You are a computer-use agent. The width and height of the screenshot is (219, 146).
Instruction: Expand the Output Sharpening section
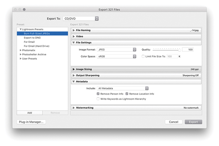74,76
